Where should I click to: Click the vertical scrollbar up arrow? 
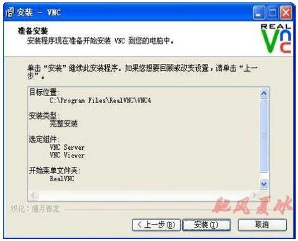(x=264, y=93)
